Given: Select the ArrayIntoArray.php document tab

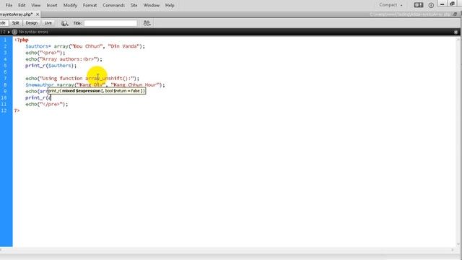Looking at the screenshot, I should (x=17, y=14).
